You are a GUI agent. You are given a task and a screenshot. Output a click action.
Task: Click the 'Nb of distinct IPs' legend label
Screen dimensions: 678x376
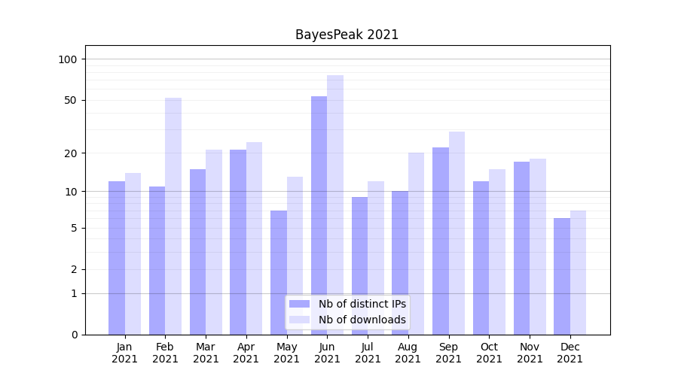362,304
